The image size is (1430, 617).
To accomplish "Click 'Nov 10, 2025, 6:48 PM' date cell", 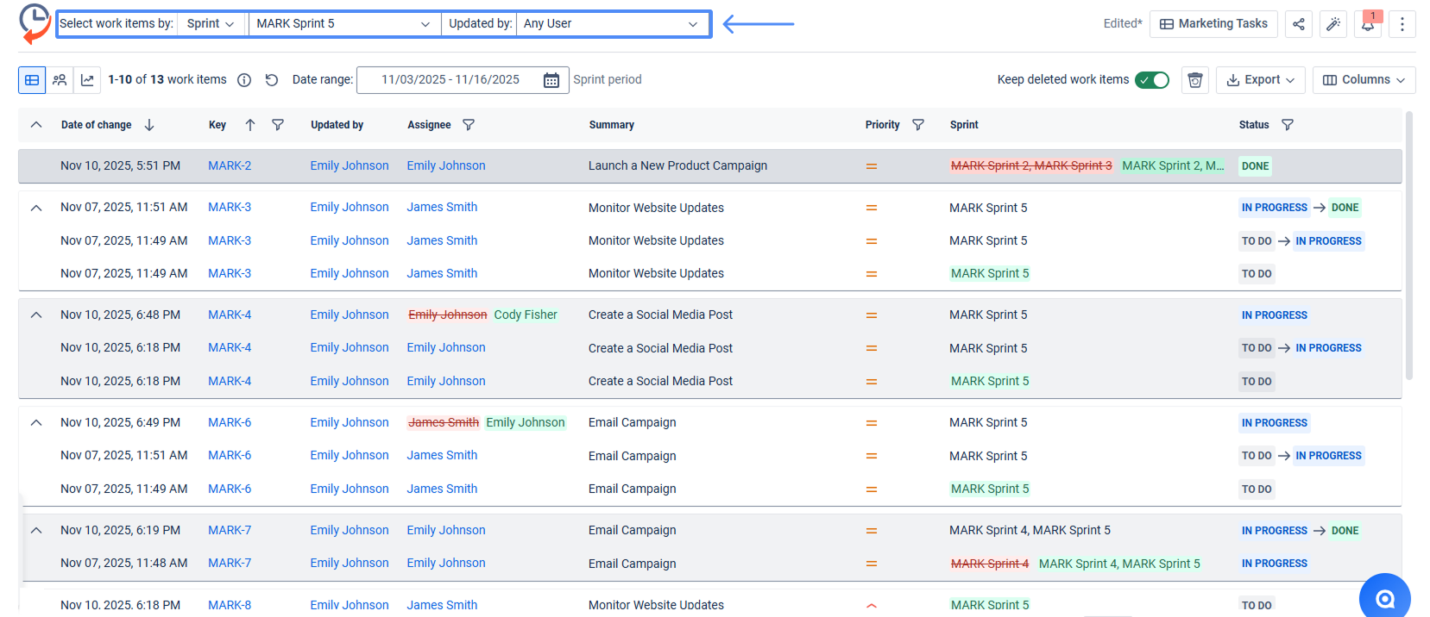I will [x=120, y=315].
